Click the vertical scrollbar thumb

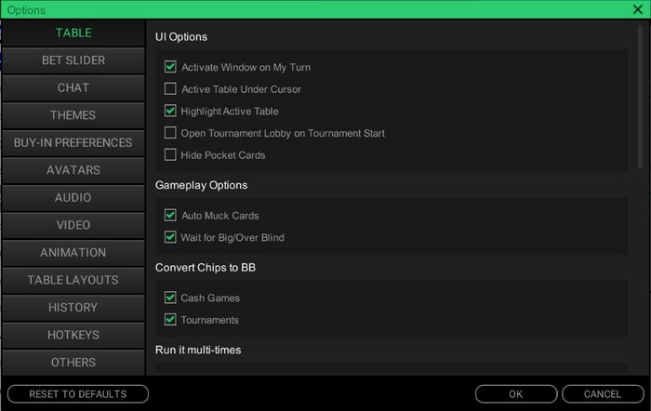tap(640, 97)
